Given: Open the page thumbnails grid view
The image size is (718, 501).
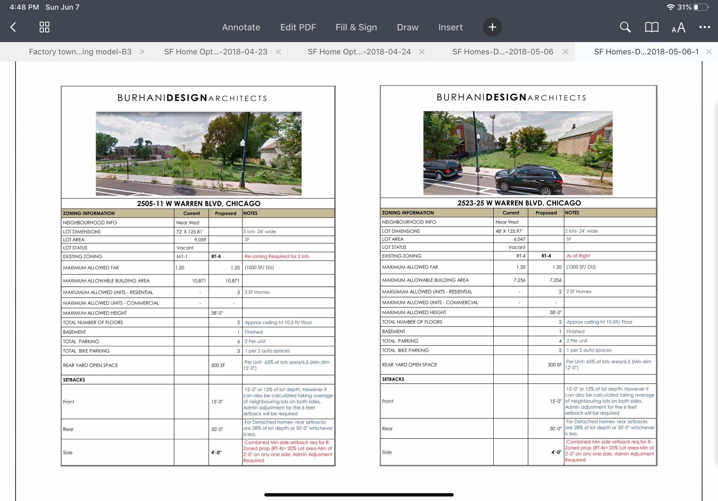Looking at the screenshot, I should click(x=44, y=27).
